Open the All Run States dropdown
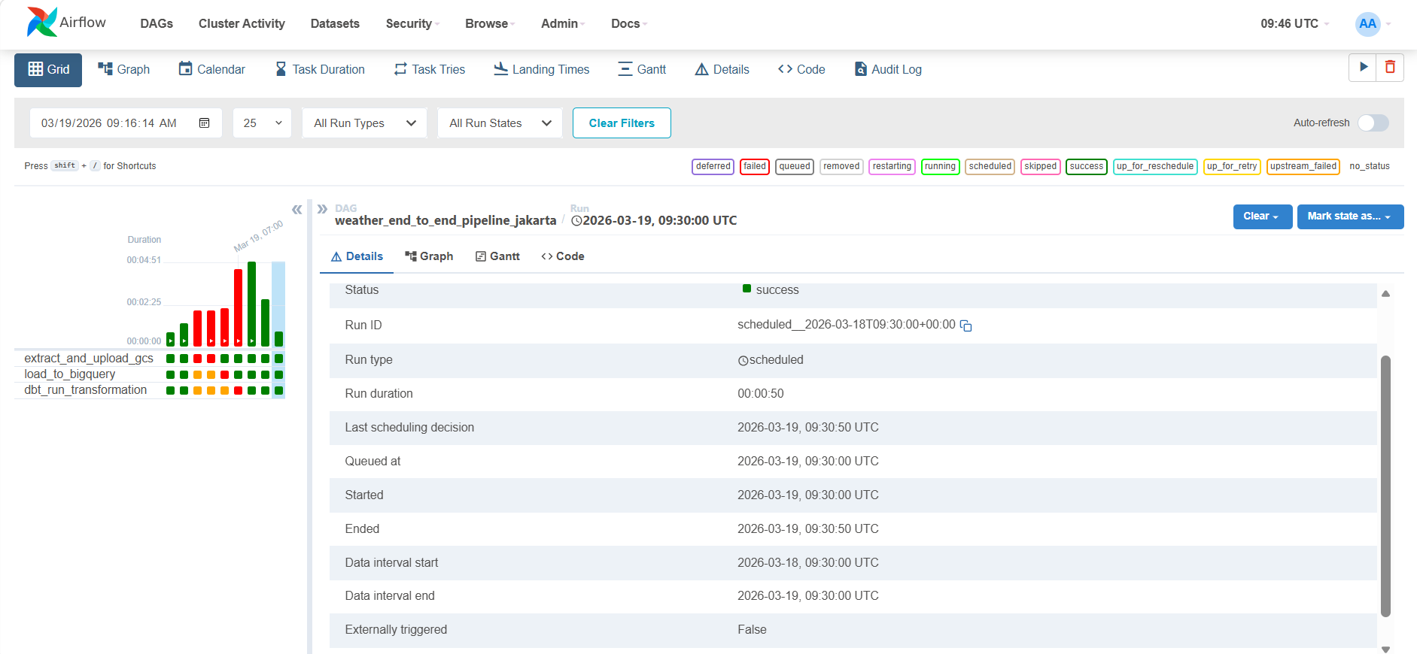Screen dimensions: 1417x654 [500, 123]
